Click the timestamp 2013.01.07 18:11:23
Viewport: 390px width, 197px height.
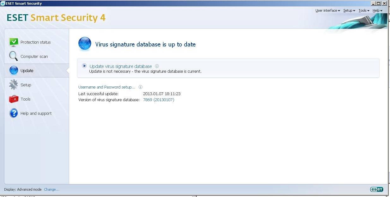tap(162, 94)
